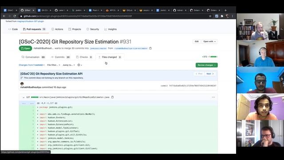Image resolution: width=284 pixels, height=160 pixels.
Task: Click the blue extension icon beside the star
Action: tap(217, 16)
